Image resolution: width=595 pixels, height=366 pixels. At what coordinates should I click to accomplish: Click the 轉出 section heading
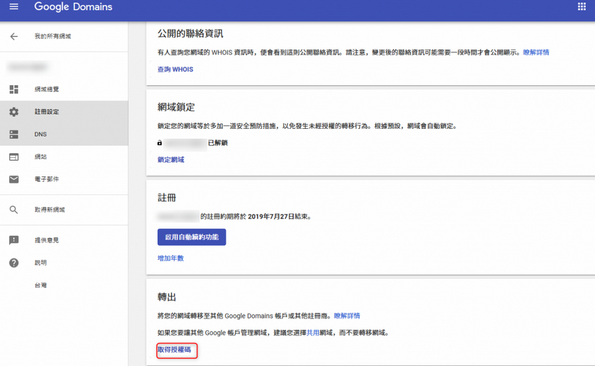pyautogui.click(x=167, y=297)
